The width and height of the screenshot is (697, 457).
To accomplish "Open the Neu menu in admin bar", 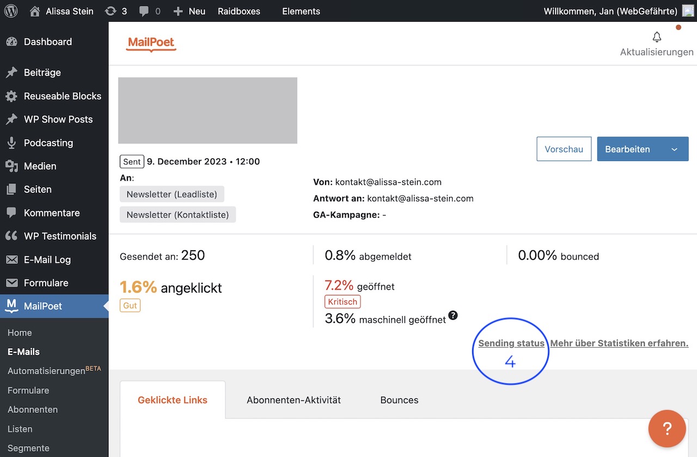I will [x=189, y=11].
